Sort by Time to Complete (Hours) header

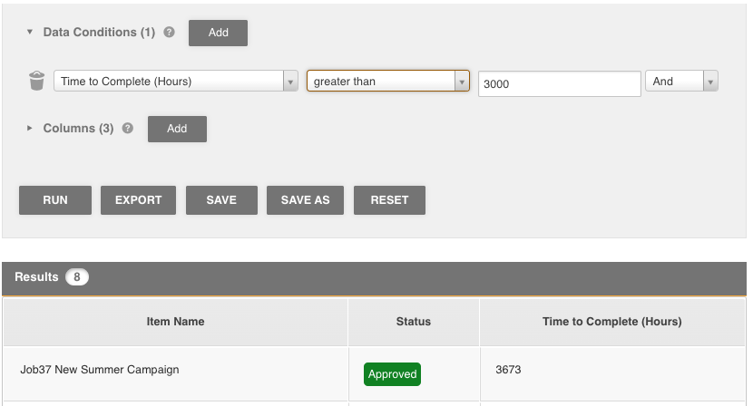pos(611,322)
